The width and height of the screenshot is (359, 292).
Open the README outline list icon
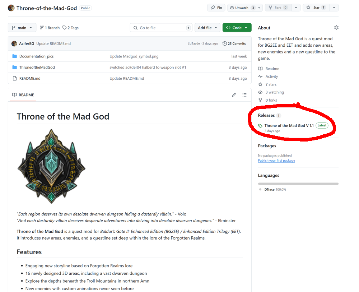pos(244,95)
